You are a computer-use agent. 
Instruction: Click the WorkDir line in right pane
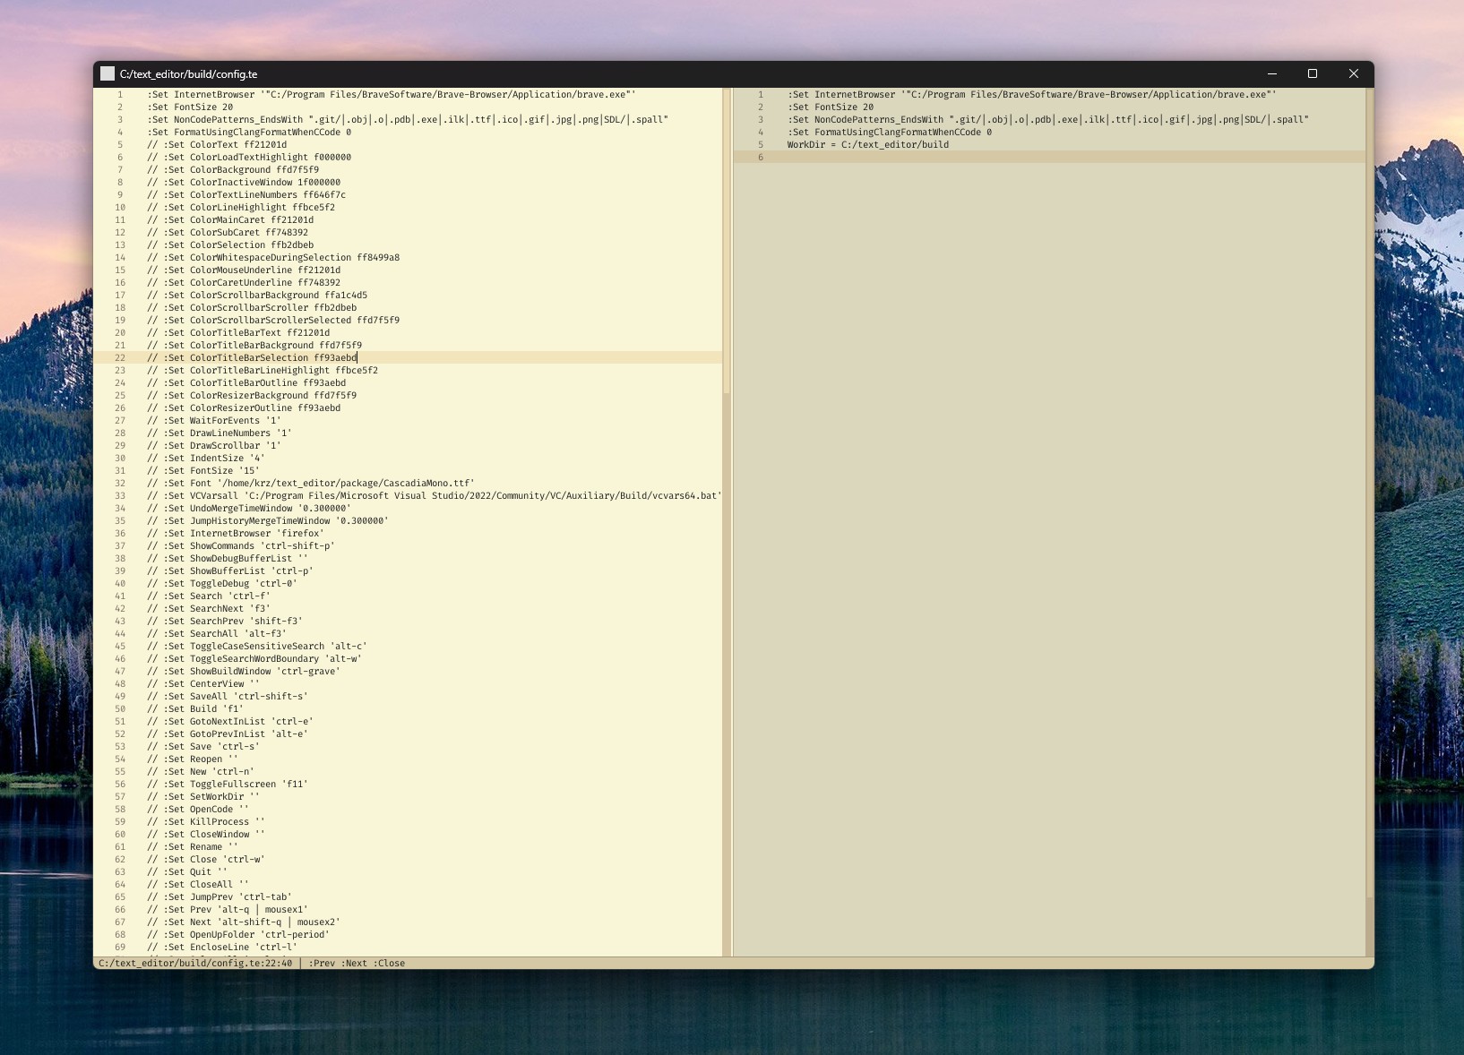(867, 145)
